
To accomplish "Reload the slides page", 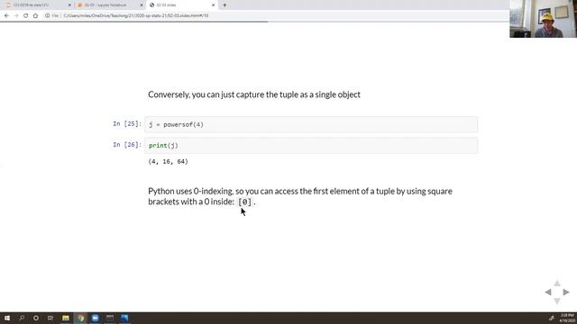I will 26,16.
